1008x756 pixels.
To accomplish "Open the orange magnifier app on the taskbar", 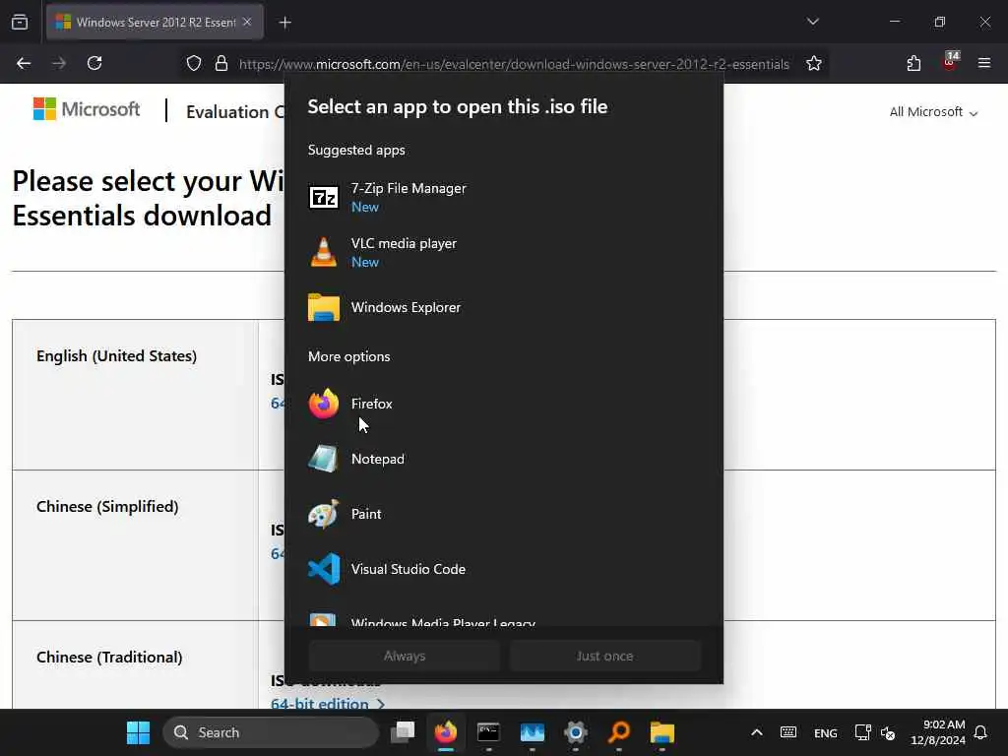I will [x=619, y=732].
